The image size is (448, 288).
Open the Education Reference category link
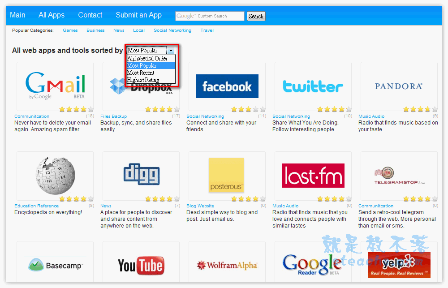click(37, 206)
